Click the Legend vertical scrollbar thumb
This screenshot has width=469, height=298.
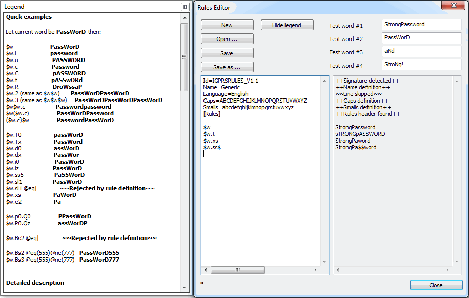185,57
